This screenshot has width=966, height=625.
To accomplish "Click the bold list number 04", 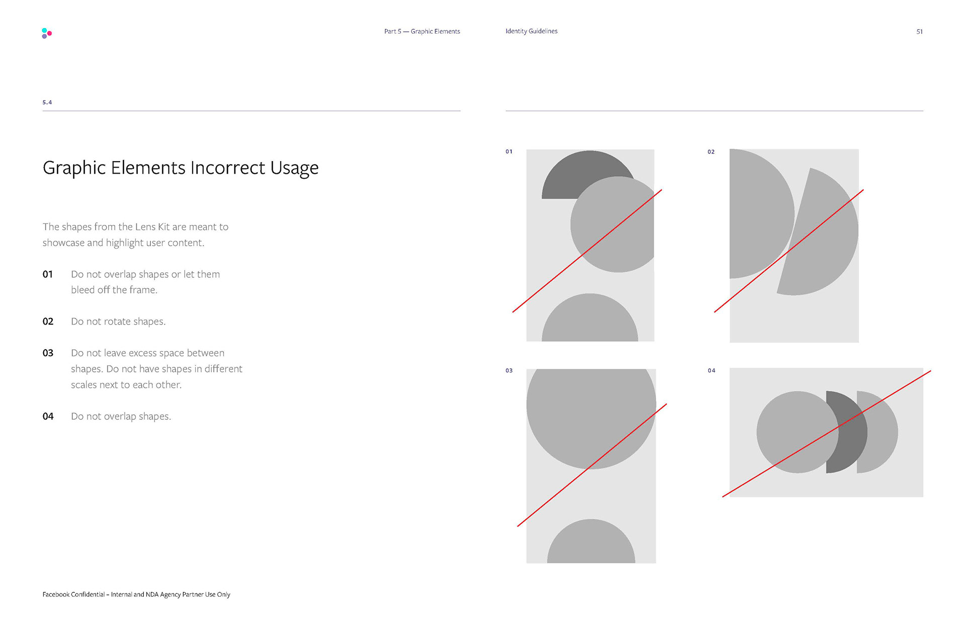I will pos(48,417).
